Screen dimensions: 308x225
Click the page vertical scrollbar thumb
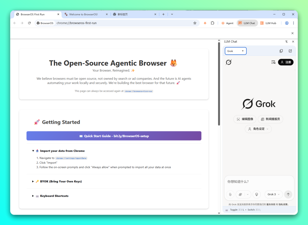click(x=219, y=84)
